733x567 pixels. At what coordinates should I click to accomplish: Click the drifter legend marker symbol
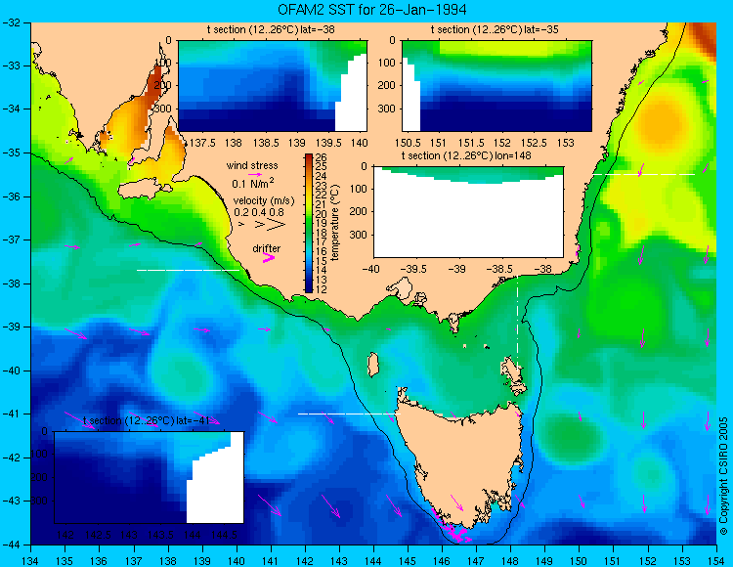(x=269, y=257)
